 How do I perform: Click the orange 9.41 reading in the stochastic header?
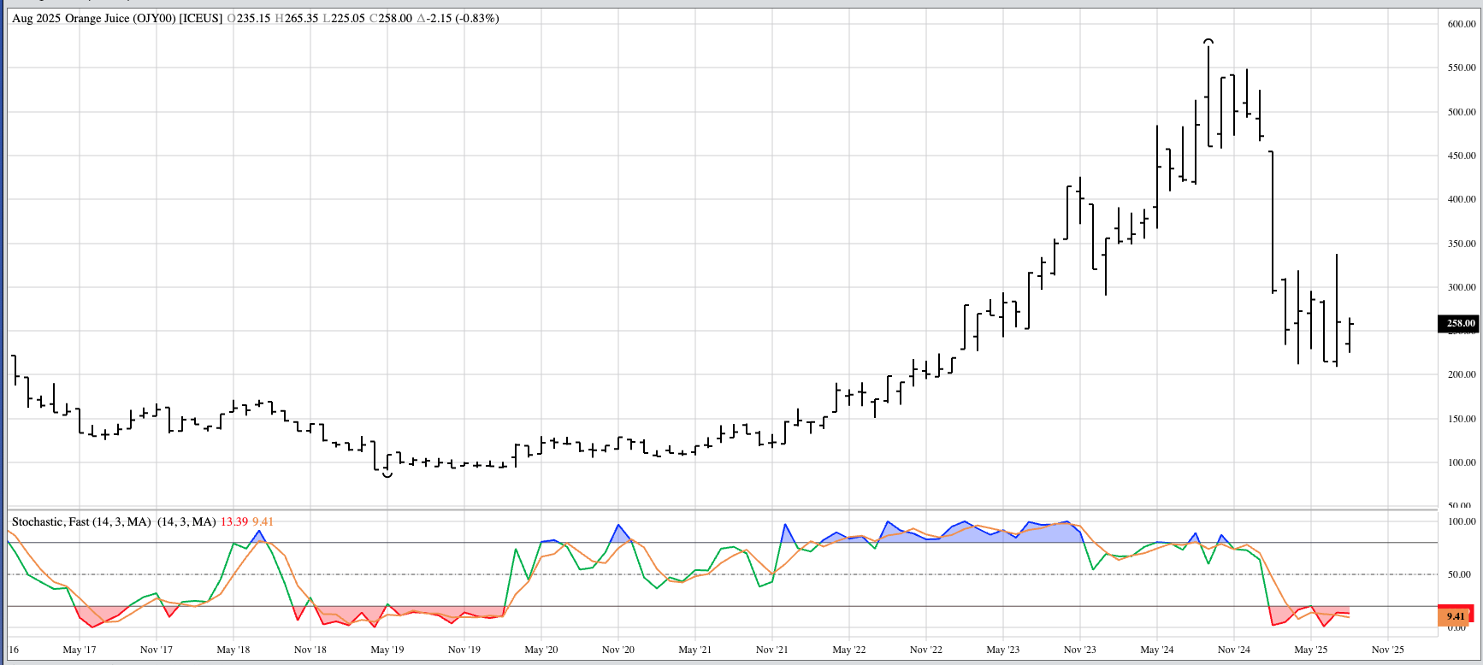point(263,521)
